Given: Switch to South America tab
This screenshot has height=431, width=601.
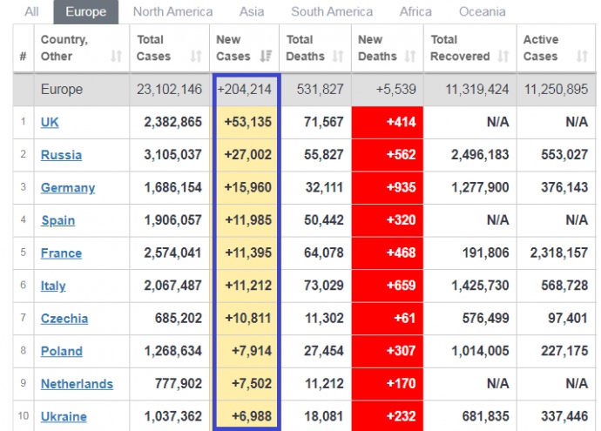Looking at the screenshot, I should 332,12.
